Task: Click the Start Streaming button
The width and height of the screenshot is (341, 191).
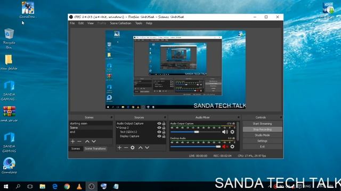Action: tap(262, 124)
